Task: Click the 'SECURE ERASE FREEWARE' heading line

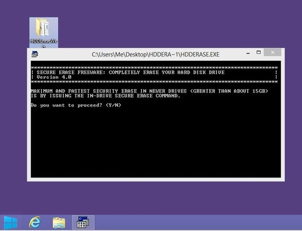Action: coord(131,72)
